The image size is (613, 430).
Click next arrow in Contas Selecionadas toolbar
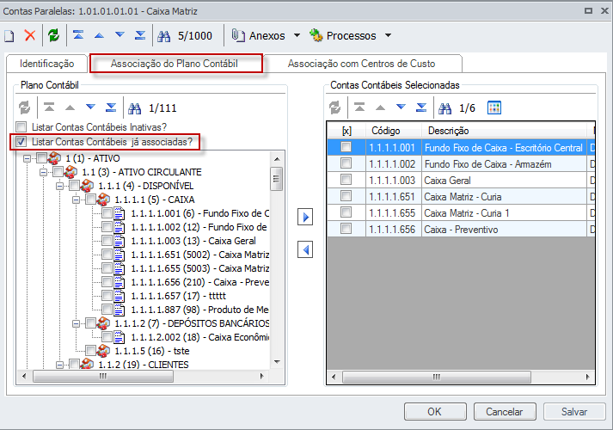point(401,107)
